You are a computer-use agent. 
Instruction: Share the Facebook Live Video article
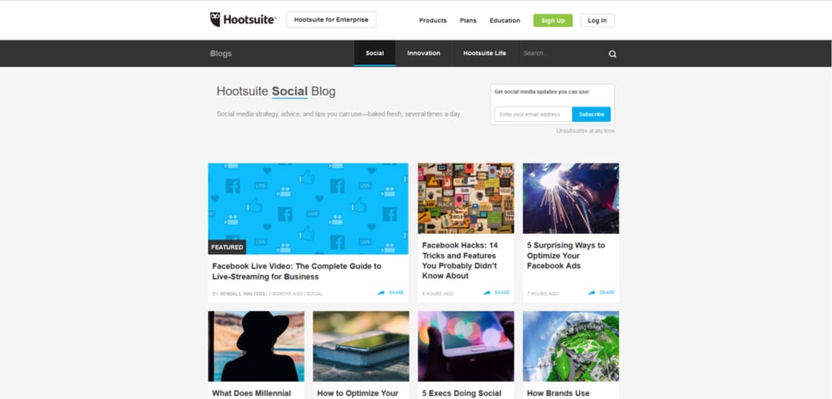point(391,293)
